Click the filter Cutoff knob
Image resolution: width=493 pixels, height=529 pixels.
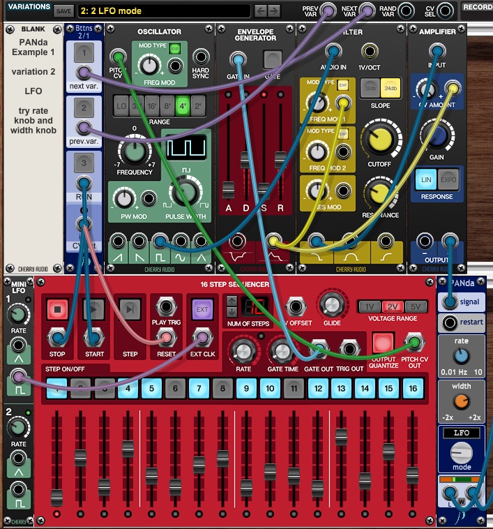[380, 141]
